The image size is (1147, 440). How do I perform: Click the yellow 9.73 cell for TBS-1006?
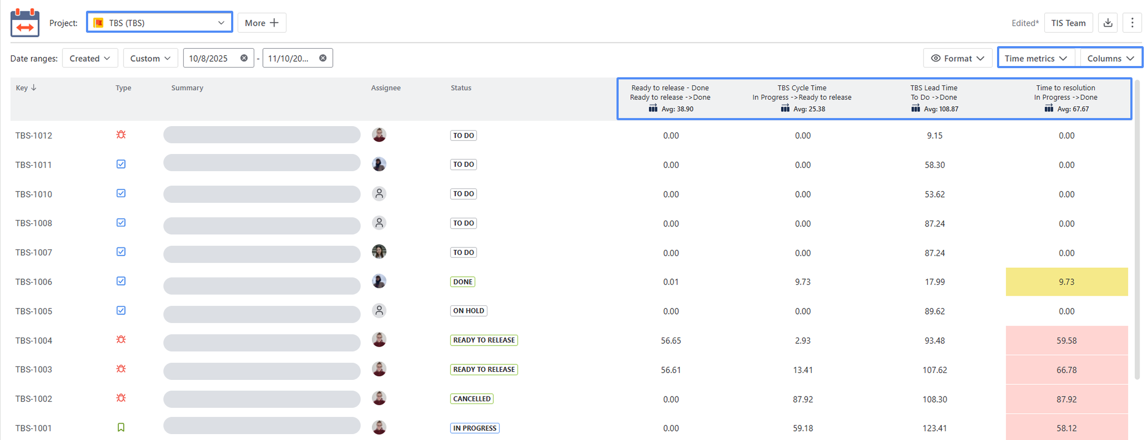(x=1066, y=282)
